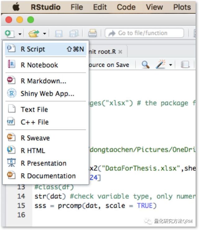Open the RStudio application menu
199x230 pixels.
[46, 7]
